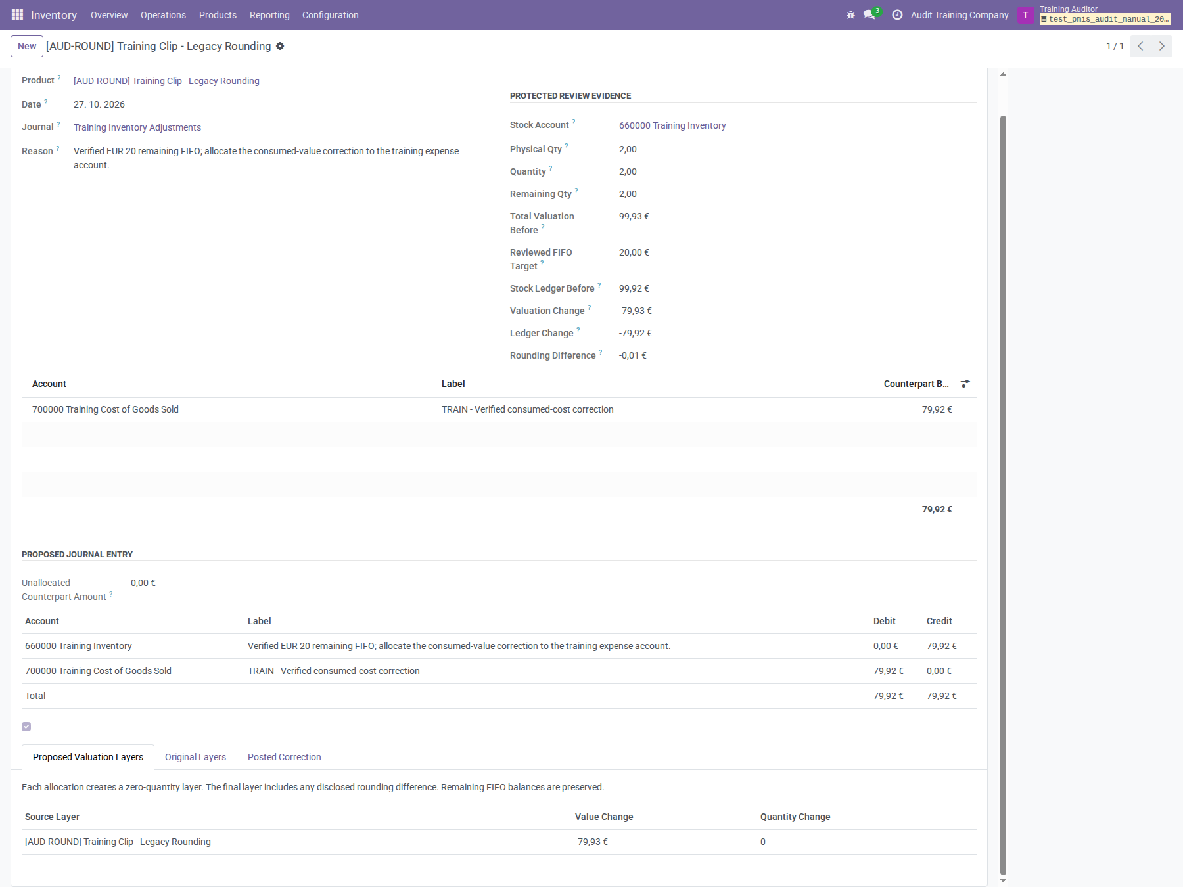This screenshot has height=887, width=1183.
Task: Click the Rounding Difference value -0,01 €
Action: coord(633,355)
